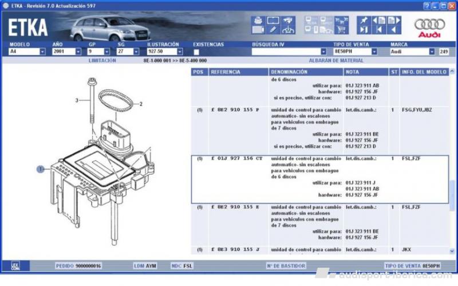The height and width of the screenshot is (286, 458).
Task: Click the screen frame icon in toolbar
Action: coord(273,20)
